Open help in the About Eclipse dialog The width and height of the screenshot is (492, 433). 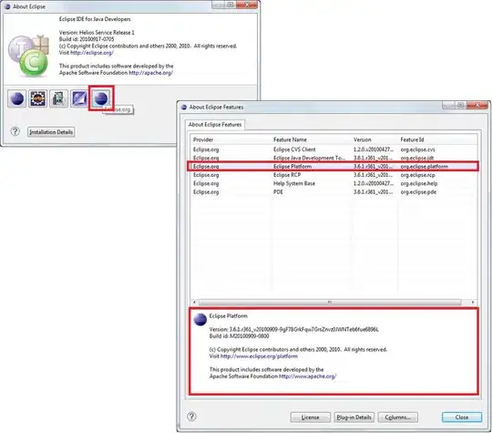[x=15, y=131]
